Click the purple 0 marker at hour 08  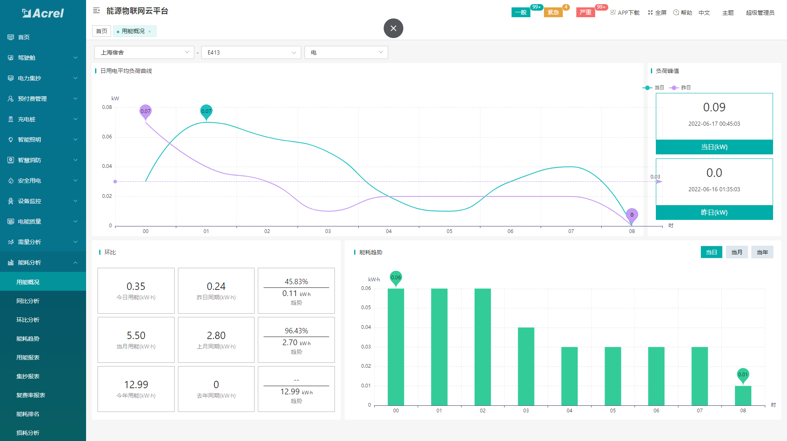(632, 215)
